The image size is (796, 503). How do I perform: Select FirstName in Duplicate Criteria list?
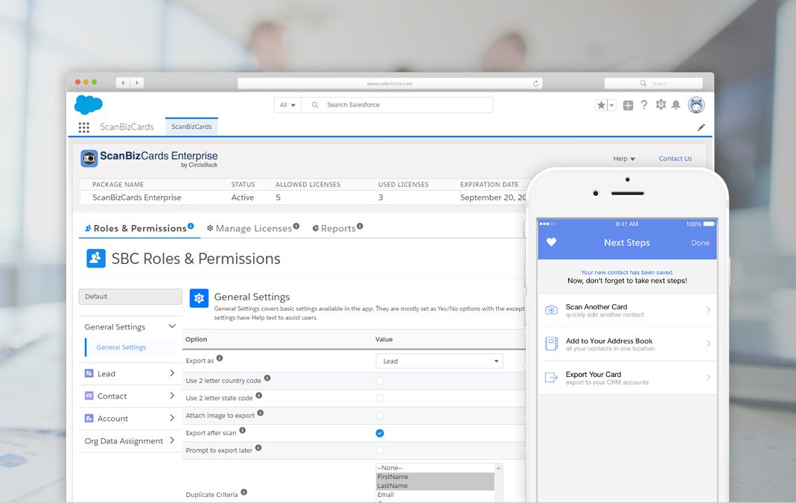click(435, 477)
